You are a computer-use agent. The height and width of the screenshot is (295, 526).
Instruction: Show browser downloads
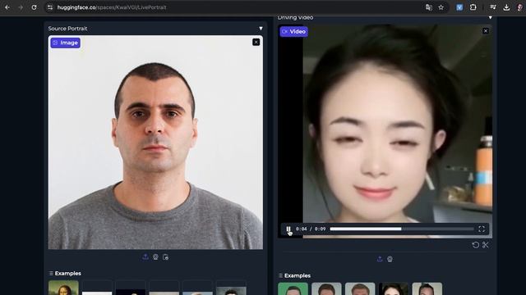[506, 7]
